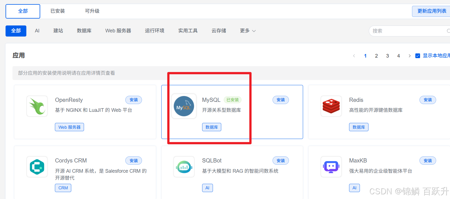Click the Cordys CRM app icon

37,167
